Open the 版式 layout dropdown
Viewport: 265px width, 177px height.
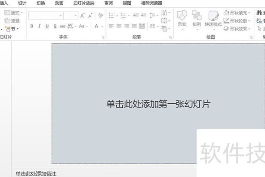[14, 13]
